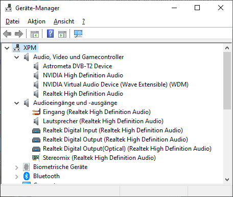233x197 pixels.
Task: Select the Bluetooth category label
Action: click(46, 176)
